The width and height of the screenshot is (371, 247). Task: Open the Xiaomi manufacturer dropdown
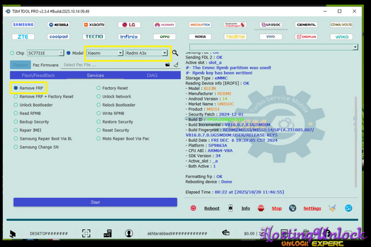point(120,53)
